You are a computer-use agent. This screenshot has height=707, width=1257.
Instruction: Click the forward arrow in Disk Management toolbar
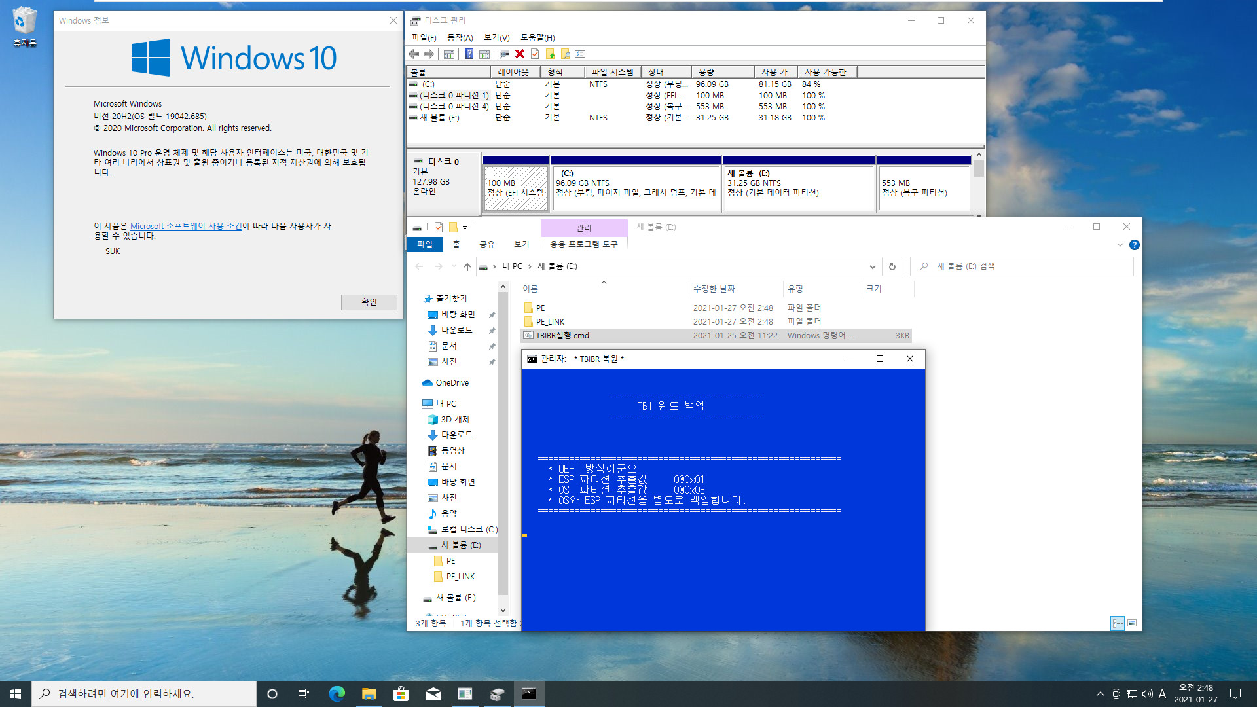pos(429,54)
